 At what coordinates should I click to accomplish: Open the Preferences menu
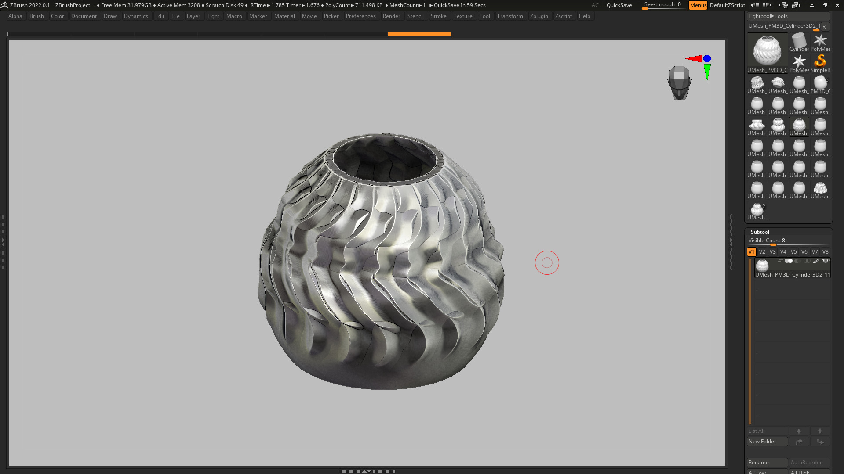(x=361, y=16)
